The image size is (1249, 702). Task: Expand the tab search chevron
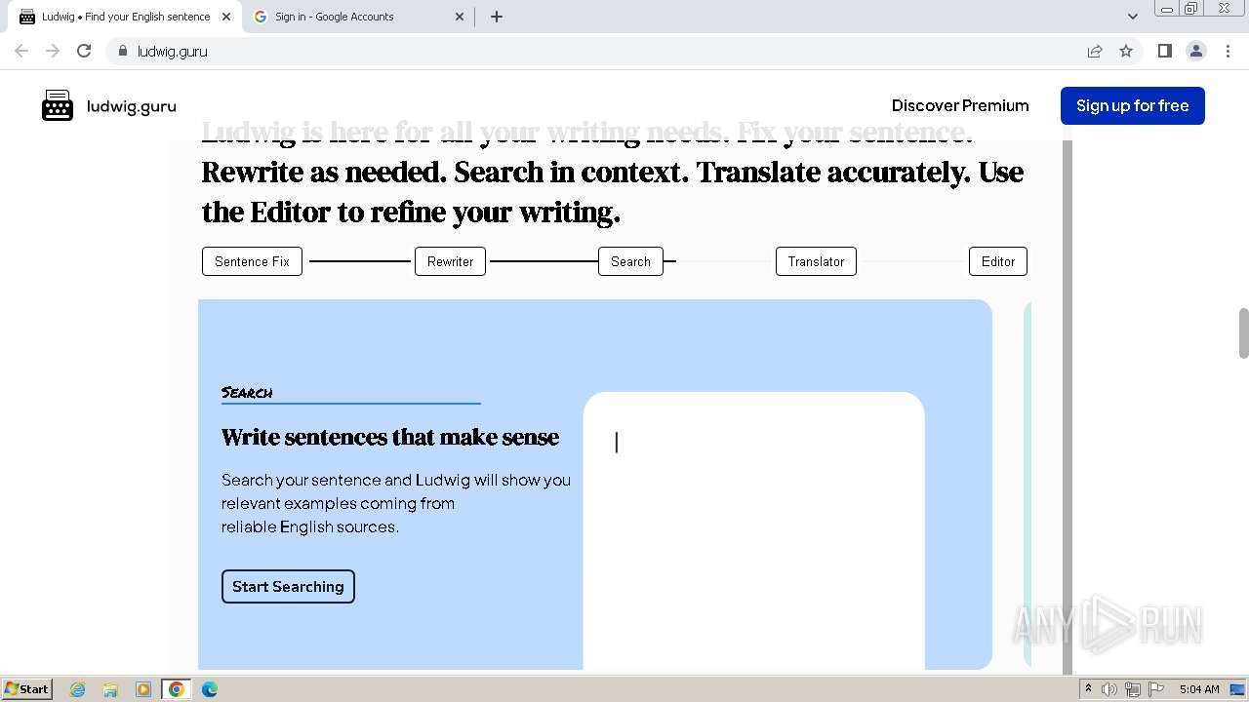coord(1132,17)
